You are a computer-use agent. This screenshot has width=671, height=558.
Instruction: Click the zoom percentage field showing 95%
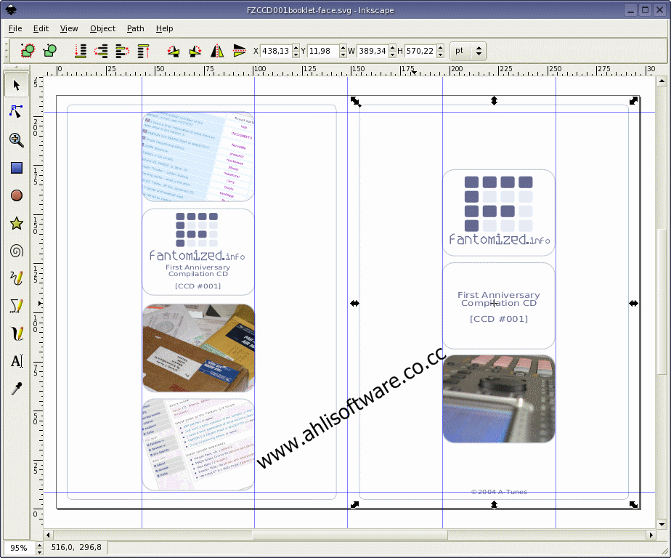pyautogui.click(x=19, y=548)
